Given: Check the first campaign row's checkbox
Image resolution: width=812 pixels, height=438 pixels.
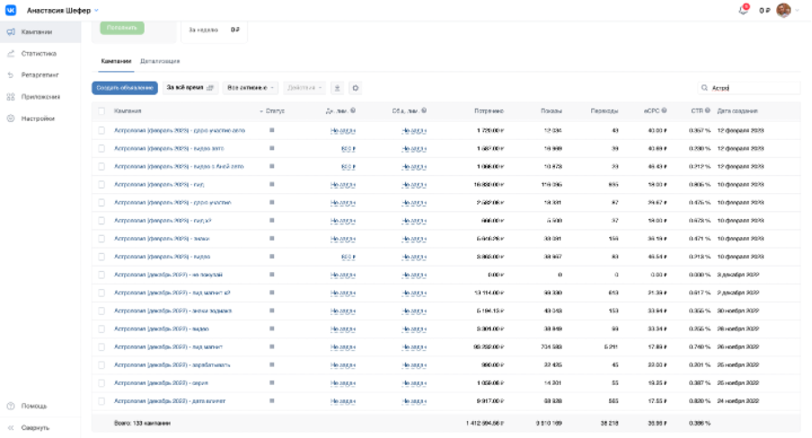Looking at the screenshot, I should [x=101, y=130].
